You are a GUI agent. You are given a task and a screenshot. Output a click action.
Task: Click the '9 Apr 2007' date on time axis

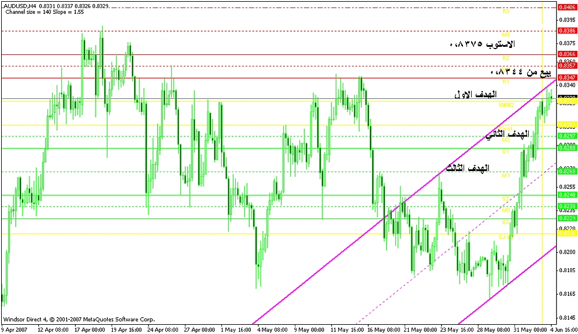click(x=14, y=329)
